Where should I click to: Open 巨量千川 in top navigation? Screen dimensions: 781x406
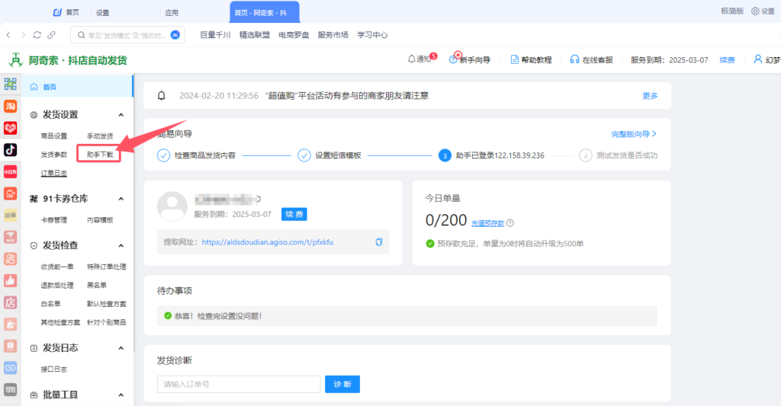(x=215, y=35)
